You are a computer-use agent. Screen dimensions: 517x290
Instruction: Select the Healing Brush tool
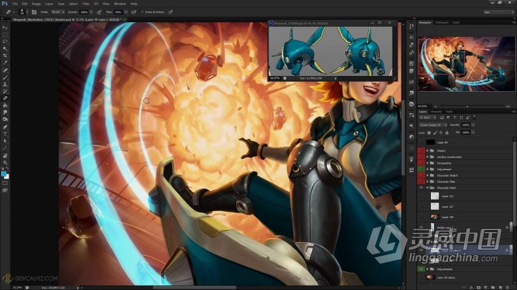point(5,70)
